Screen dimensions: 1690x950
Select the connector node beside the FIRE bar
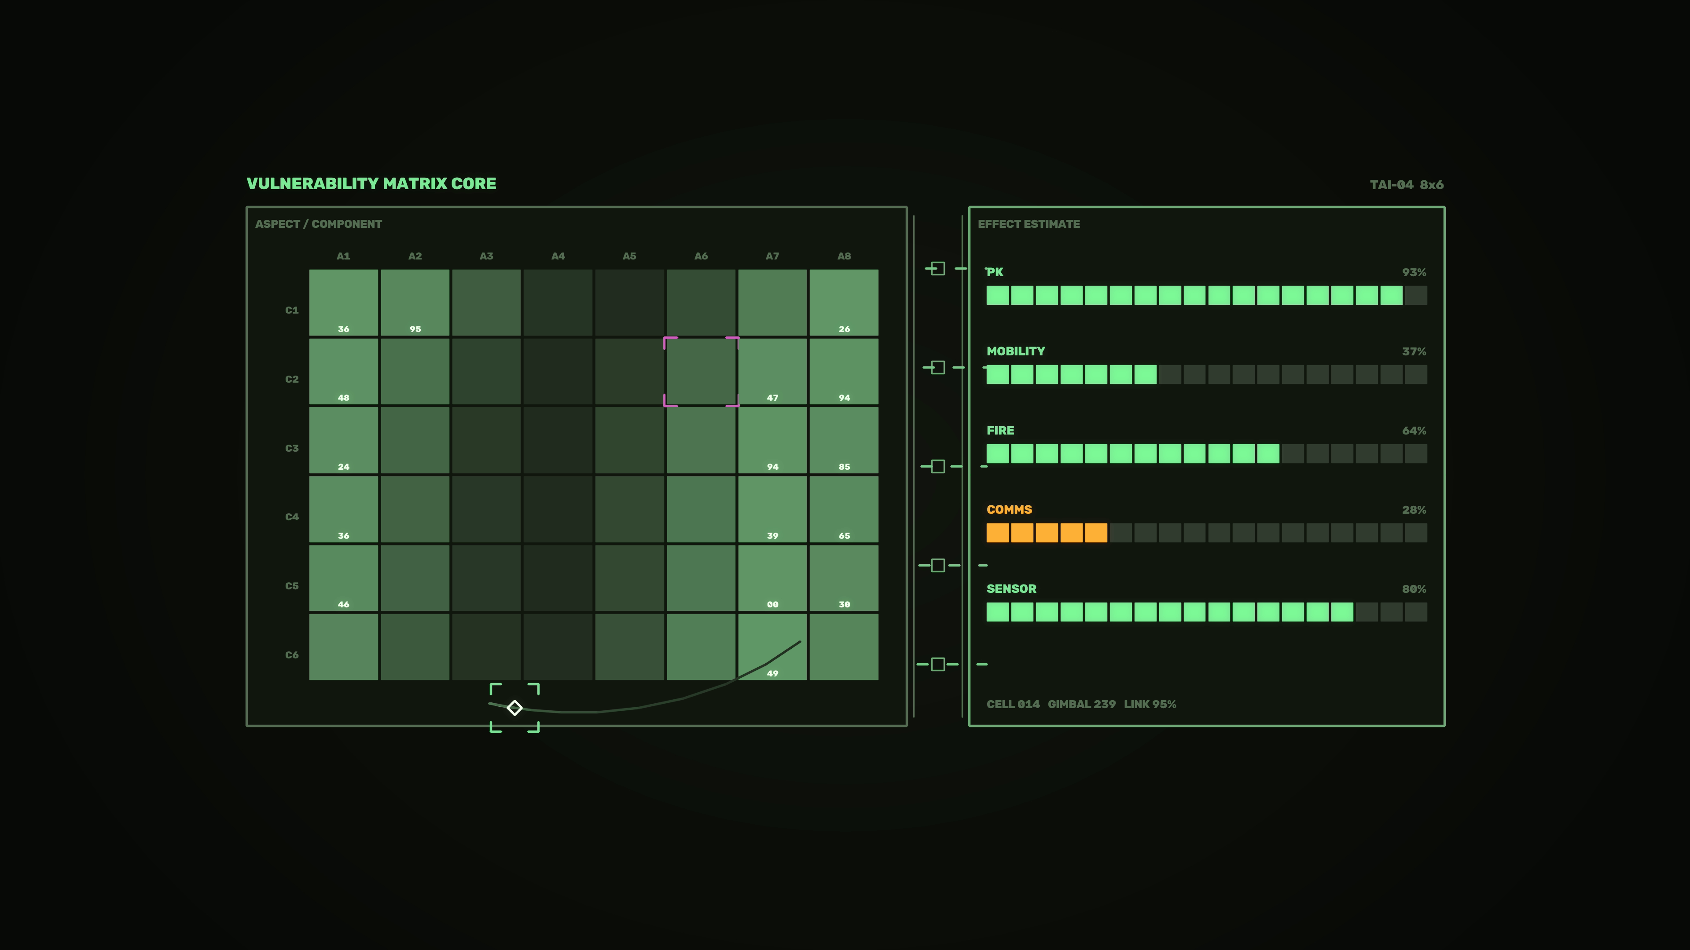tap(938, 466)
